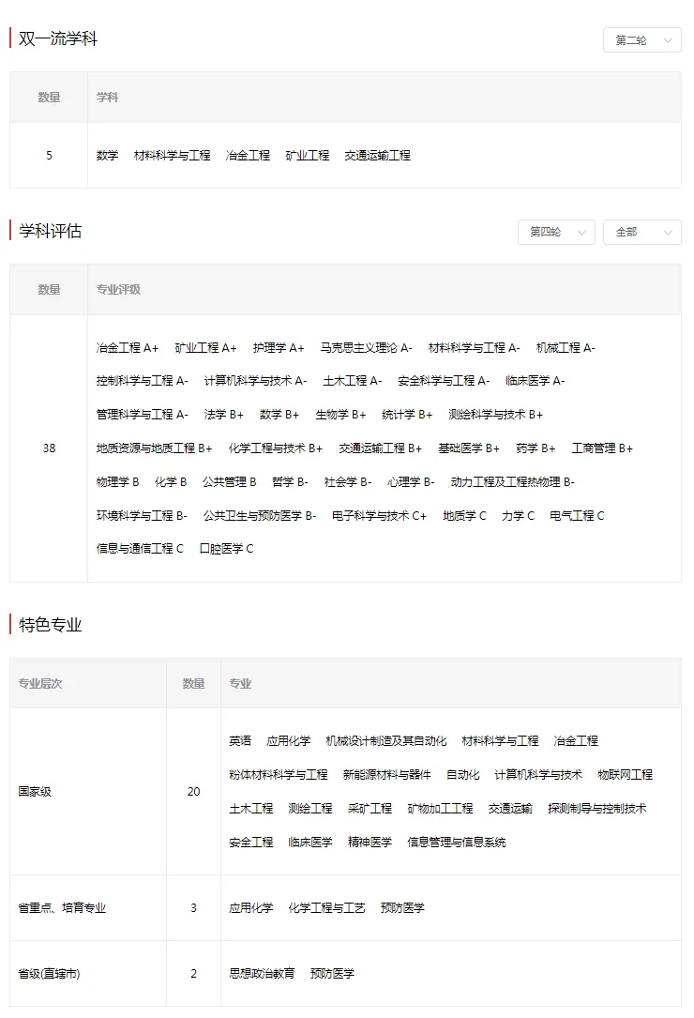This screenshot has width=694, height=1018.
Task: Click 土木工程 A- rating
Action: (x=353, y=380)
